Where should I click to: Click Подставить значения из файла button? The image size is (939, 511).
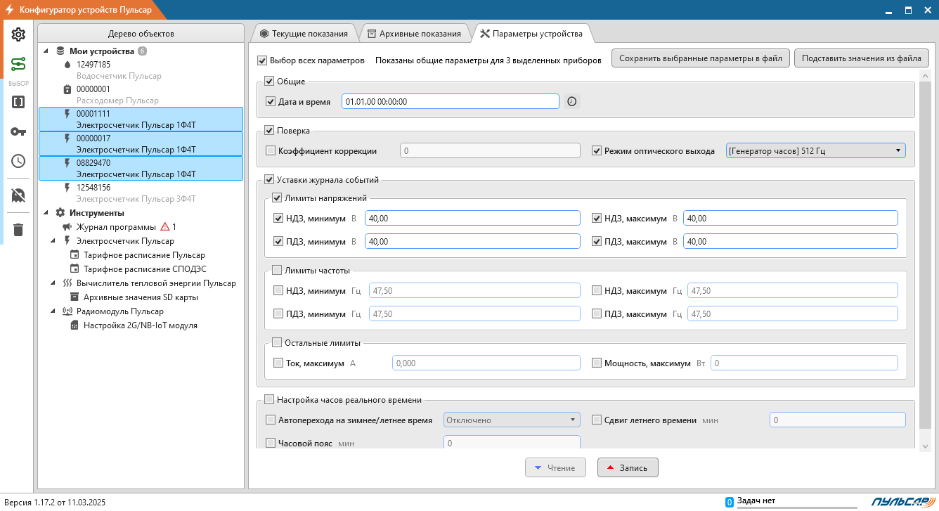(x=862, y=58)
